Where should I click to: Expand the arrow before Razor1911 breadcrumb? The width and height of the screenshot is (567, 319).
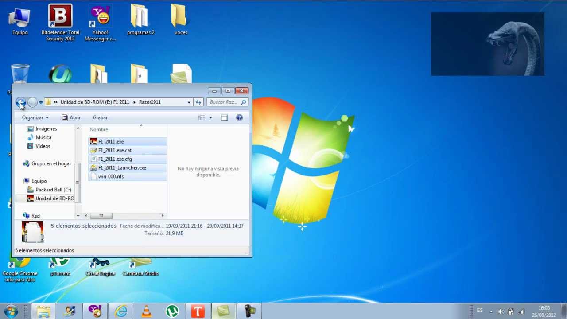point(134,102)
